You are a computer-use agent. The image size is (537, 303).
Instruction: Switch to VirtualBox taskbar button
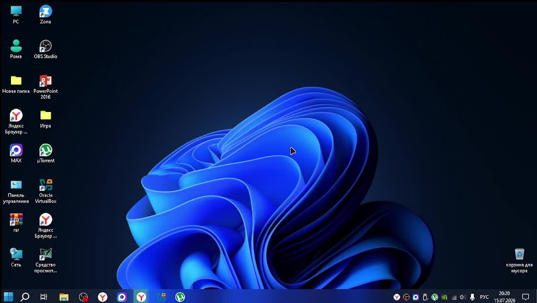click(x=160, y=297)
